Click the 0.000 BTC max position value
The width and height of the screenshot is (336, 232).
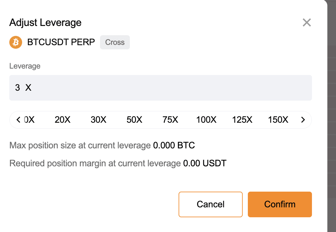click(174, 145)
